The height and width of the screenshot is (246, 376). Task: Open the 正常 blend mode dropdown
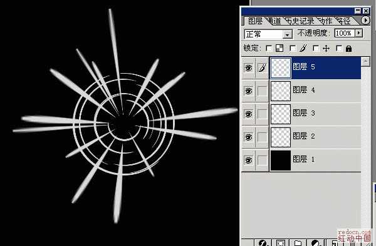pyautogui.click(x=287, y=34)
